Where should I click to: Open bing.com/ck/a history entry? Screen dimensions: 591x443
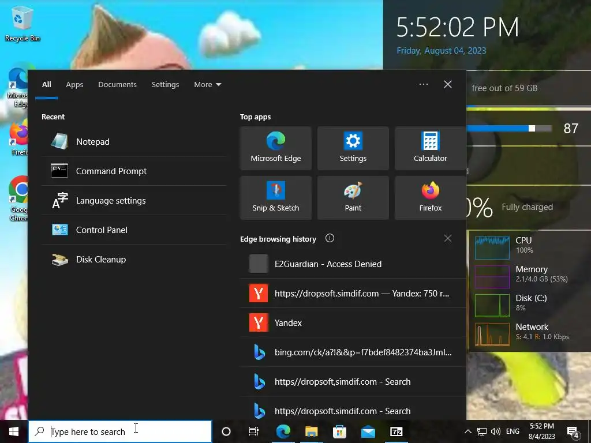[x=353, y=352]
